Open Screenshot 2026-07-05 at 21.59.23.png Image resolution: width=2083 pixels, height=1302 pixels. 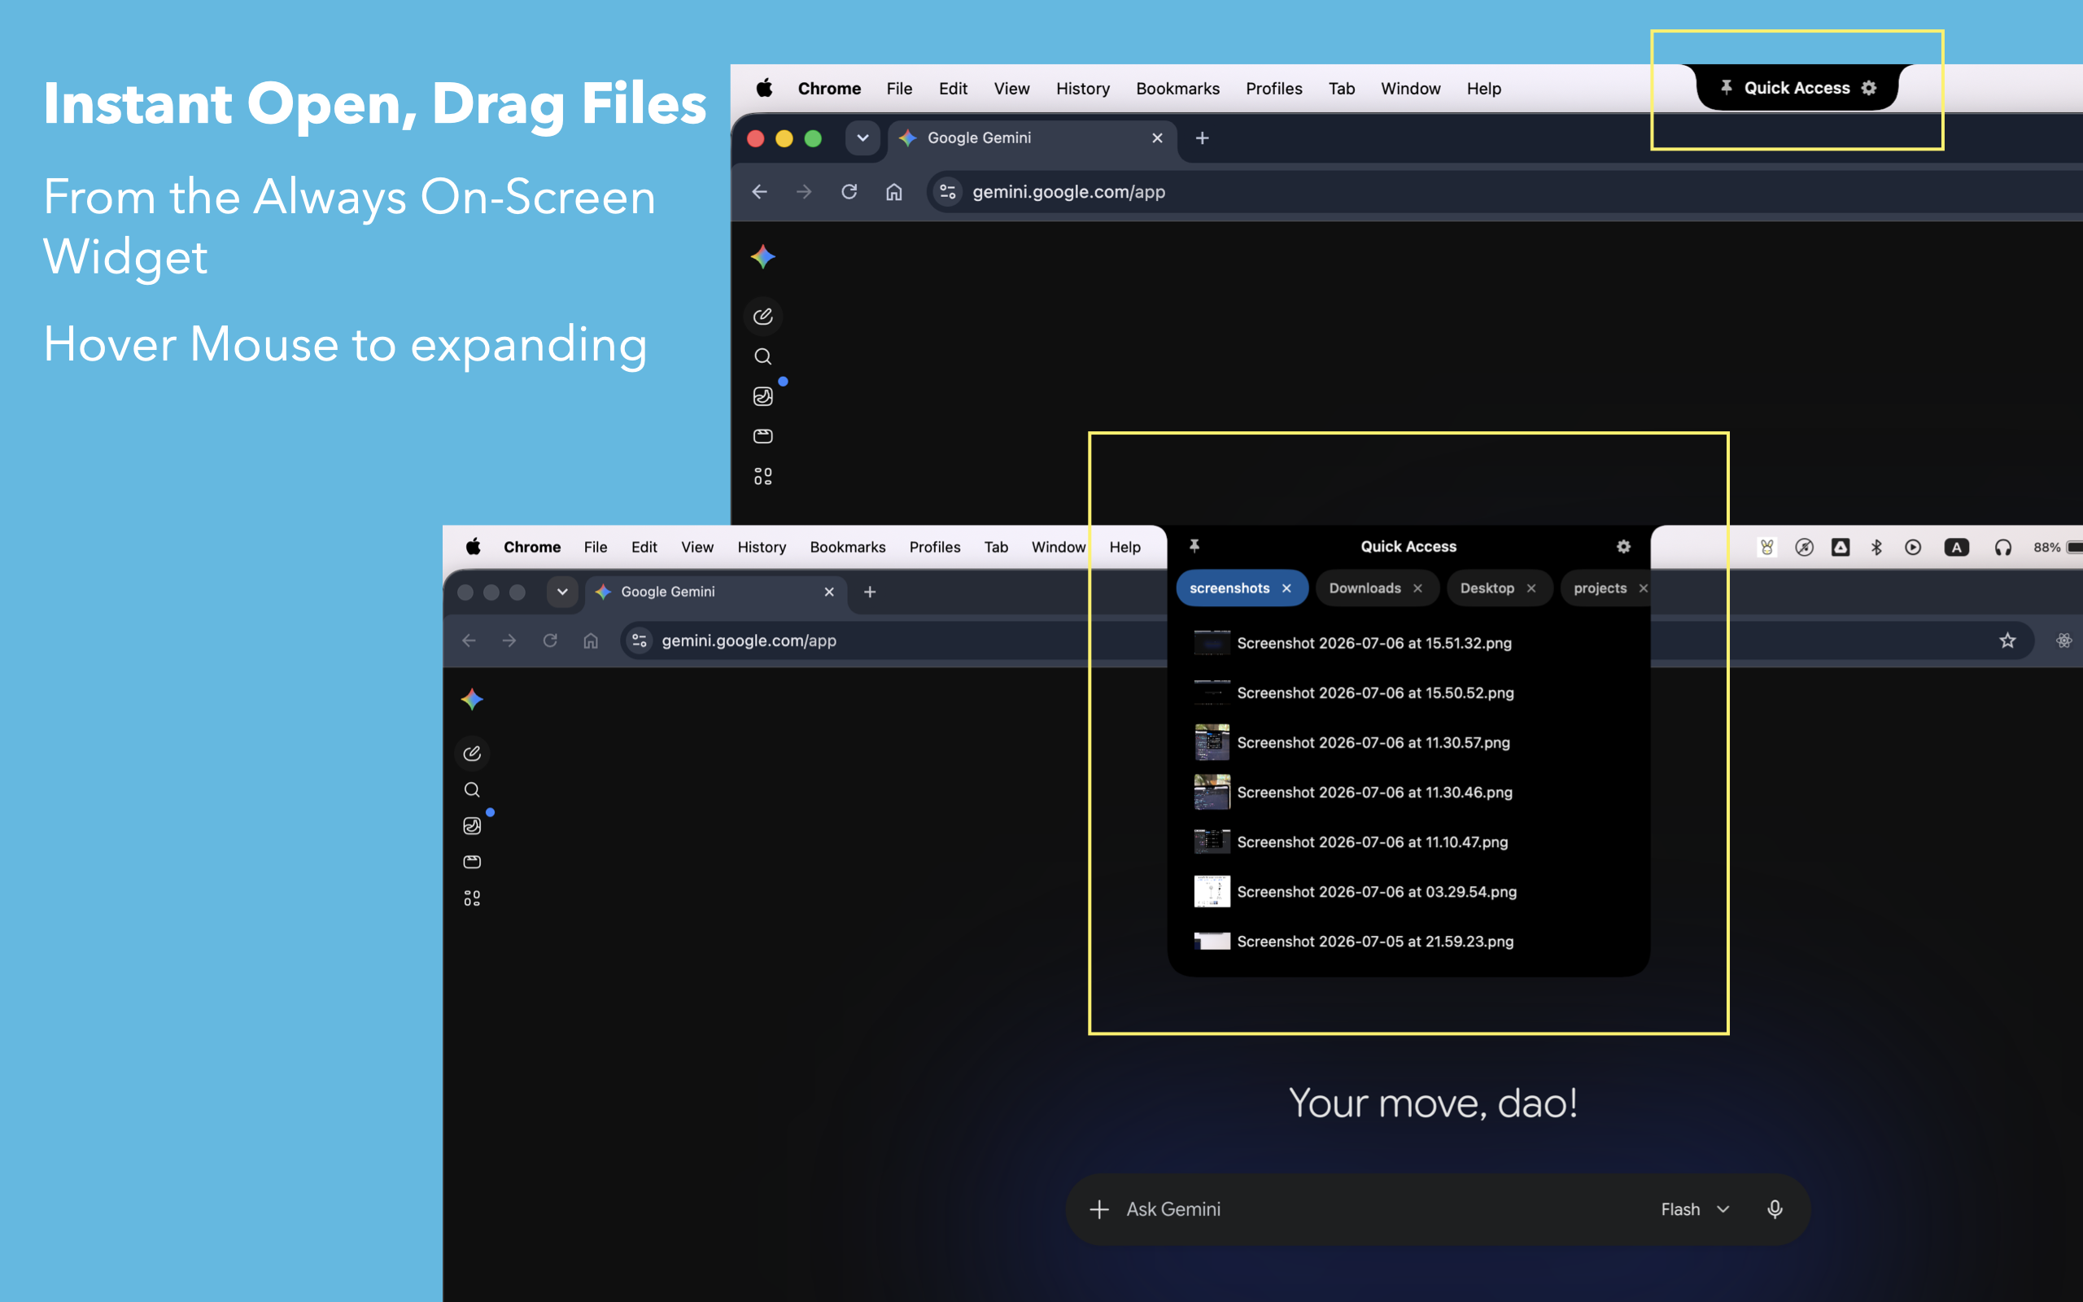[1408, 942]
